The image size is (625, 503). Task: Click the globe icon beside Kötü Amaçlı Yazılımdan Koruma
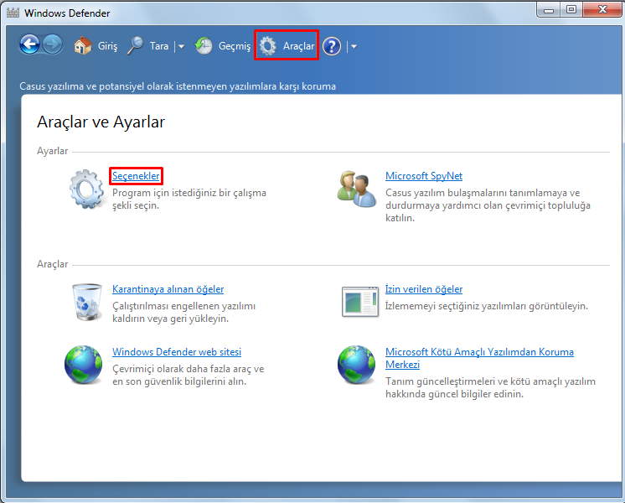[356, 365]
